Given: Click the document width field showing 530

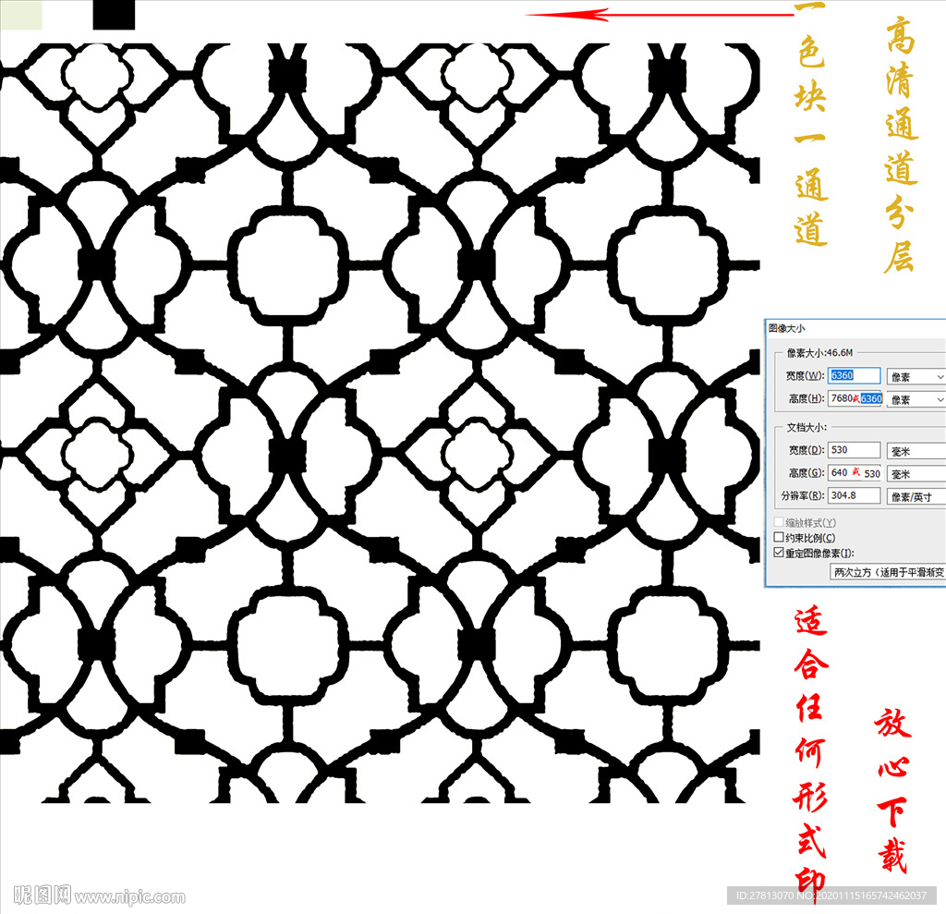Looking at the screenshot, I should coord(854,450).
